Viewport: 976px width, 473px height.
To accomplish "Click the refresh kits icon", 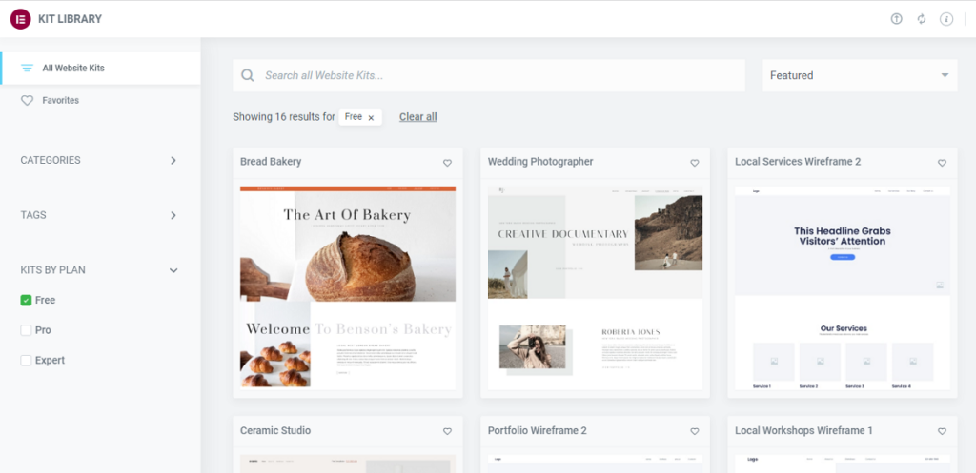I will pyautogui.click(x=922, y=19).
